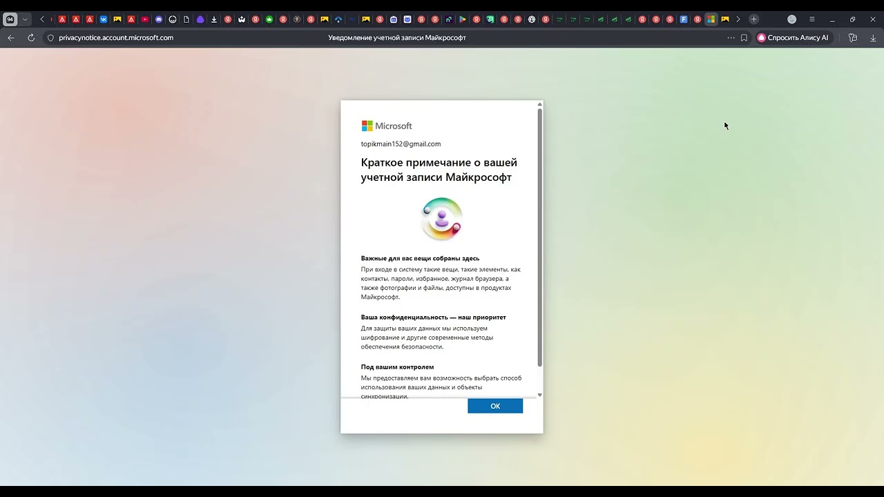Open the browser profile avatar
884x497 pixels.
coord(791,19)
